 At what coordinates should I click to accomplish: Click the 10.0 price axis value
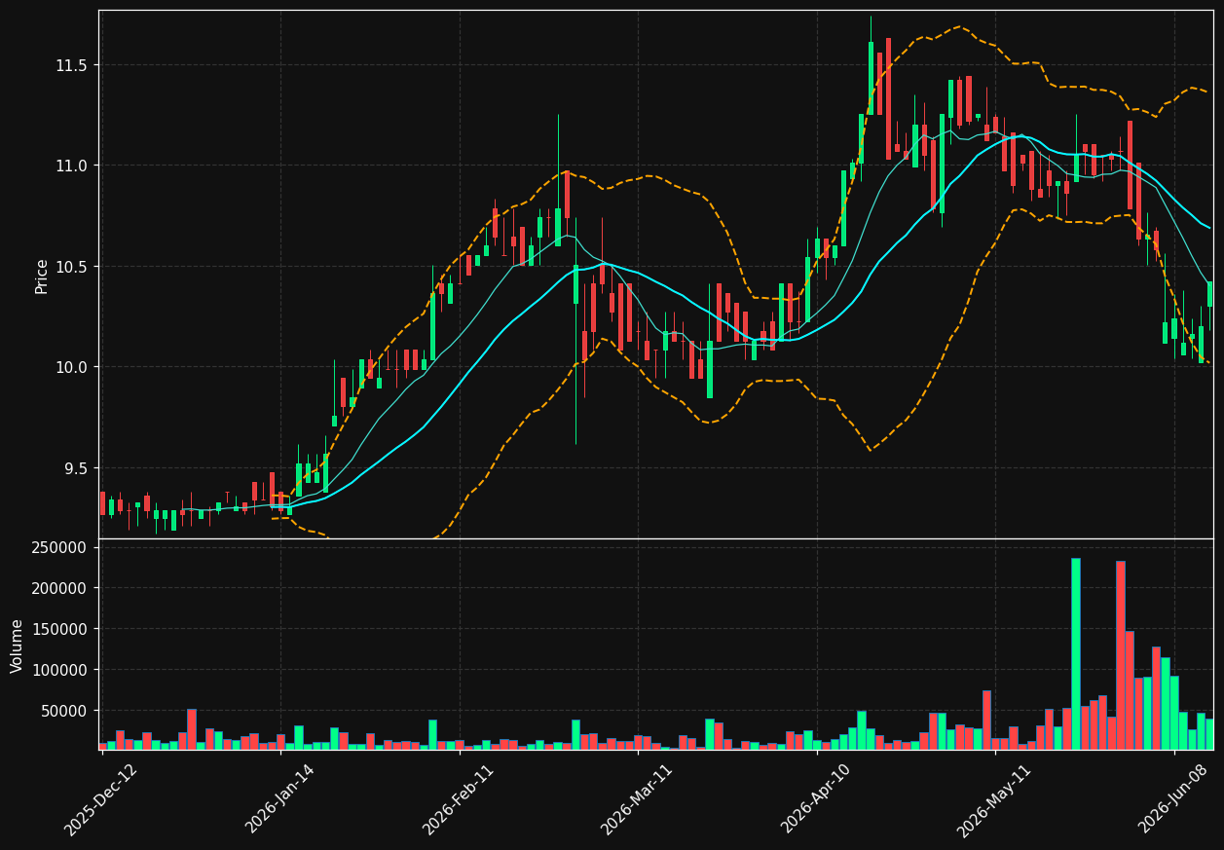point(70,367)
